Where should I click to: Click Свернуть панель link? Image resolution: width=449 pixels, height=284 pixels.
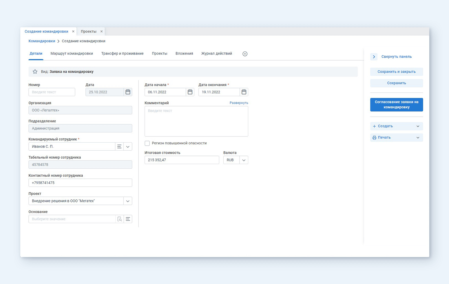tap(397, 57)
